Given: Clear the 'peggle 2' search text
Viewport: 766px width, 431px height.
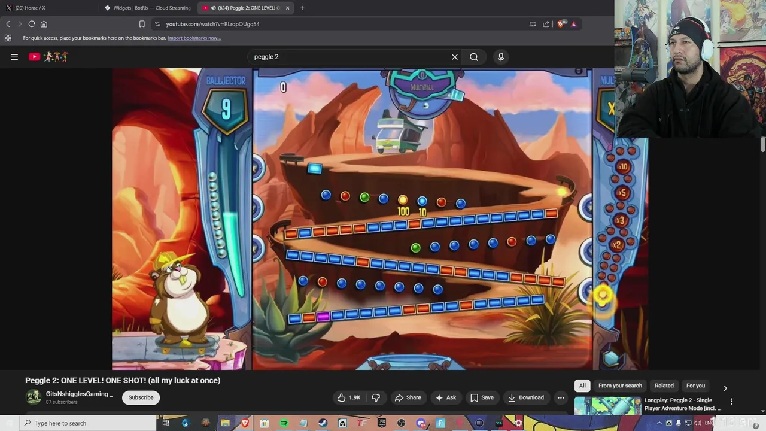Looking at the screenshot, I should coord(455,57).
